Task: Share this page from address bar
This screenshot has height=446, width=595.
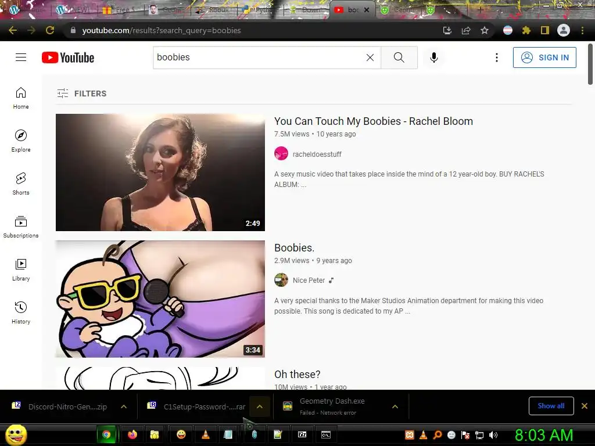Action: click(x=466, y=30)
